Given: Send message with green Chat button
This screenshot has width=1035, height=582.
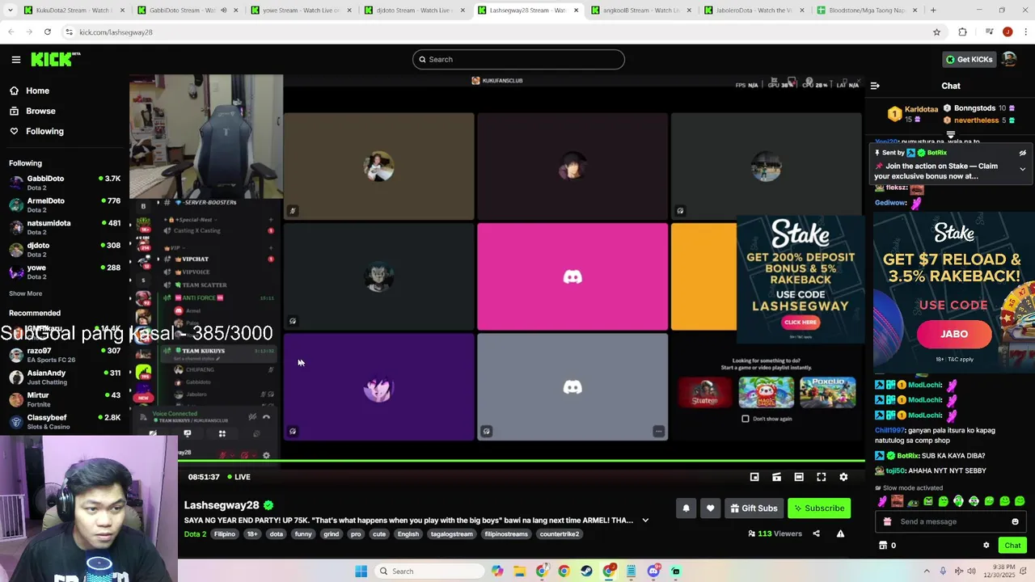Looking at the screenshot, I should [1012, 546].
